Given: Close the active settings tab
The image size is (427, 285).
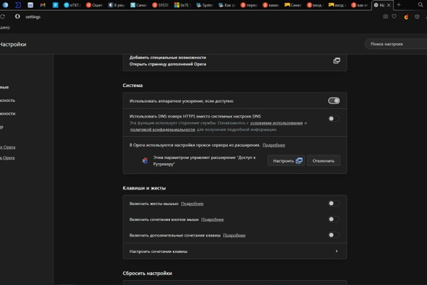Looking at the screenshot, I should (x=389, y=5).
